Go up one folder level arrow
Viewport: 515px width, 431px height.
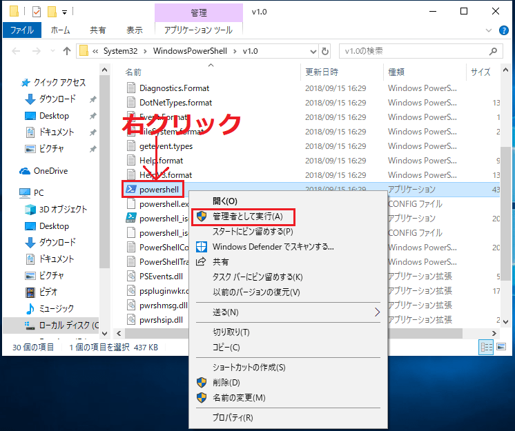pyautogui.click(x=67, y=51)
